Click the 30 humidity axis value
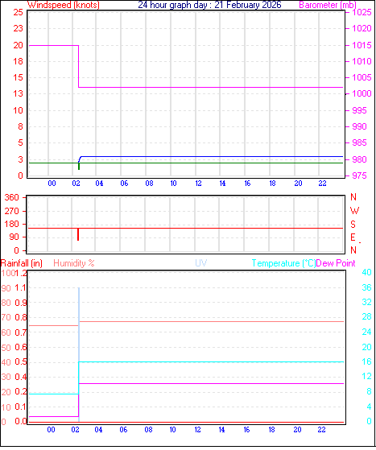 tap(6, 377)
